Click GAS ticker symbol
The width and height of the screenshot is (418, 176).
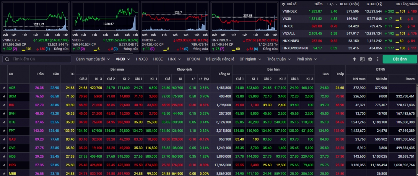pyautogui.click(x=12, y=139)
